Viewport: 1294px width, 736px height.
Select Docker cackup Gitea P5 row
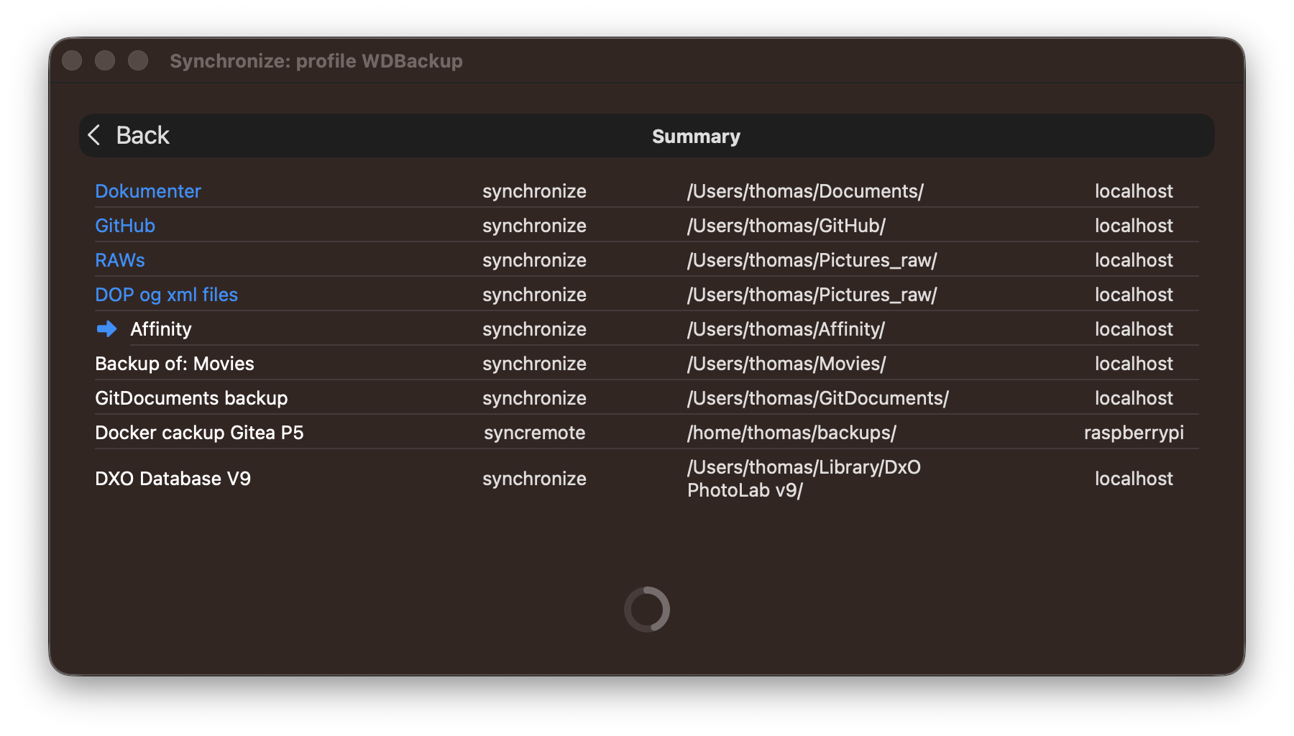coord(199,433)
